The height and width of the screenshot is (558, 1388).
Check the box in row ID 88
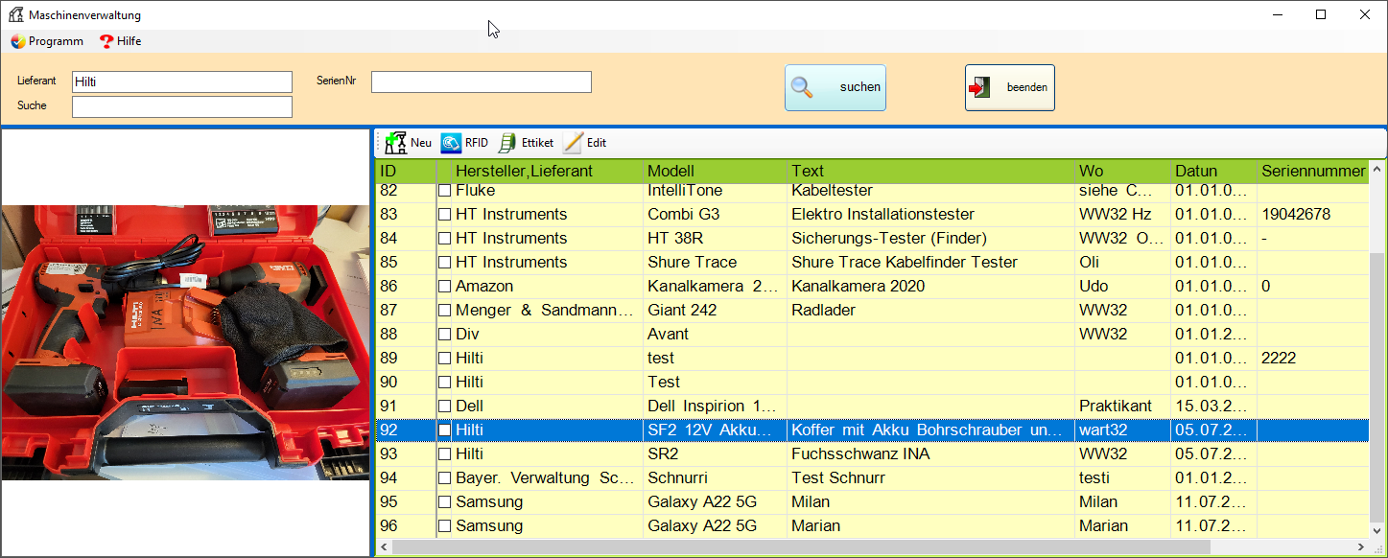tap(444, 335)
